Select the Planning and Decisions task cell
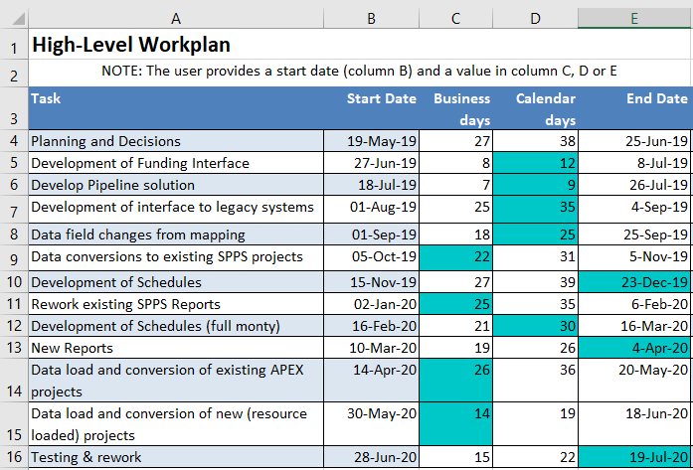The height and width of the screenshot is (470, 693). (176, 141)
